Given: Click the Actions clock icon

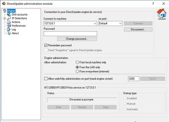Looking at the screenshot, I should click(9, 22).
